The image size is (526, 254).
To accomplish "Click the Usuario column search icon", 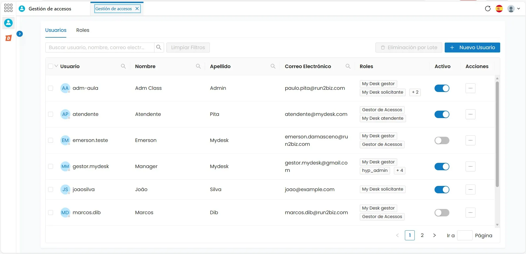I will (x=123, y=66).
